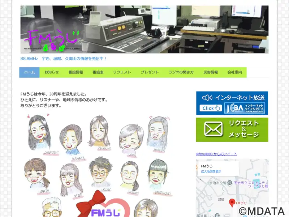The image size is (289, 217).
Task: Click the FMうじ studio header banner
Action: click(x=144, y=29)
